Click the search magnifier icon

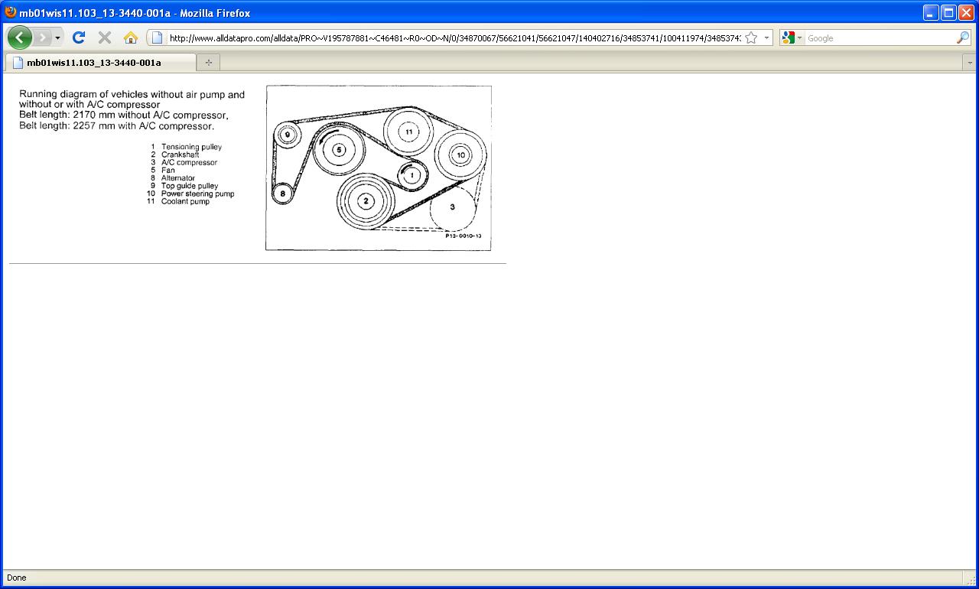pyautogui.click(x=963, y=37)
